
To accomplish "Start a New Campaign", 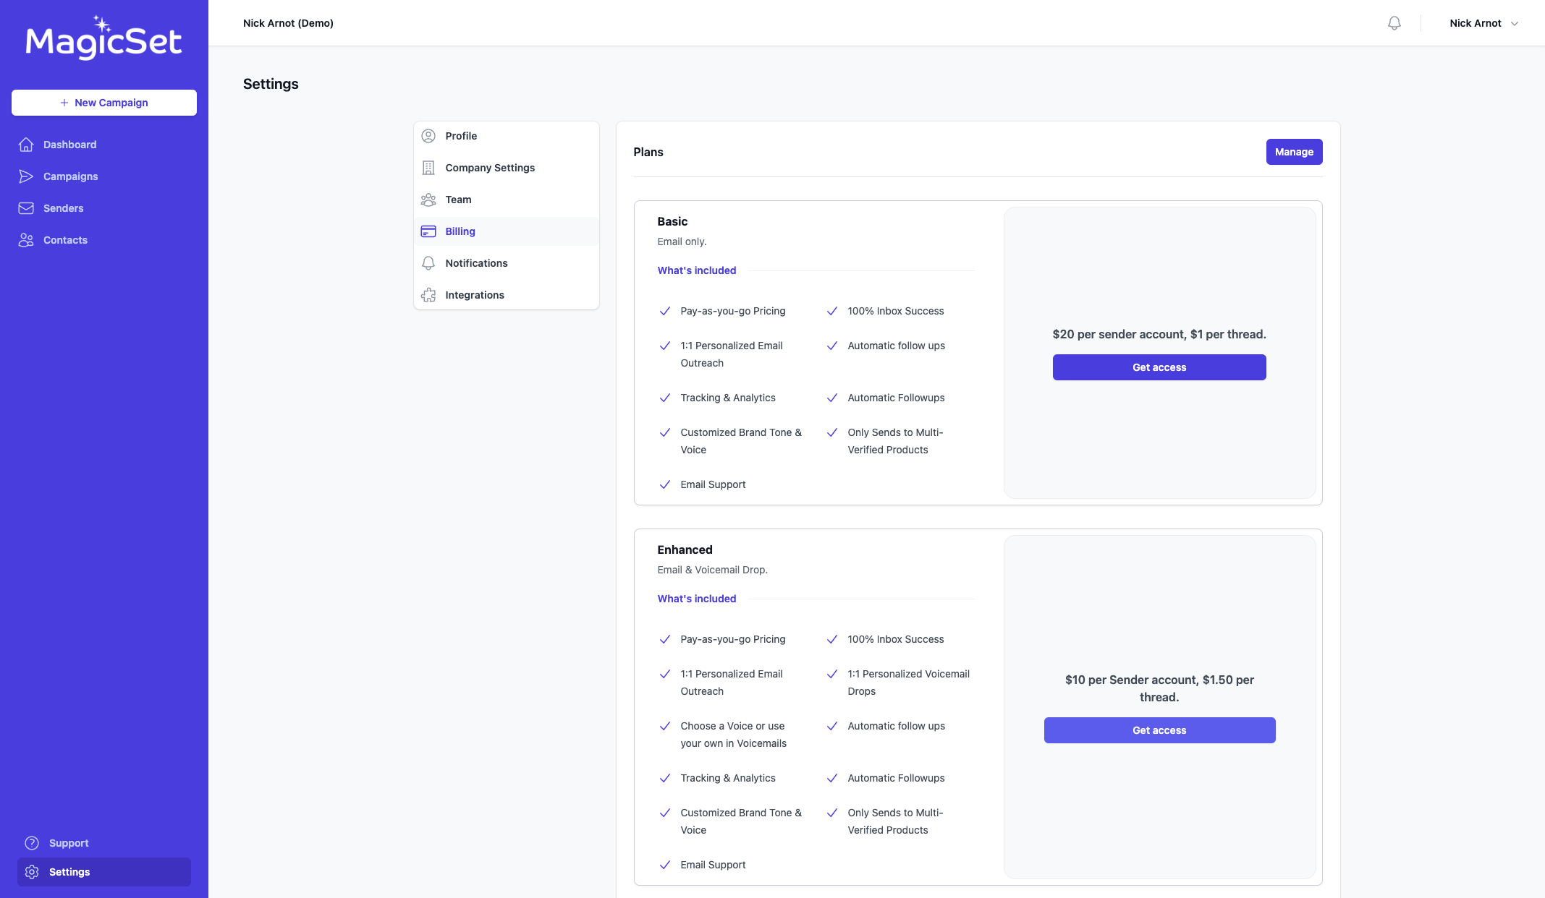I will pyautogui.click(x=104, y=103).
